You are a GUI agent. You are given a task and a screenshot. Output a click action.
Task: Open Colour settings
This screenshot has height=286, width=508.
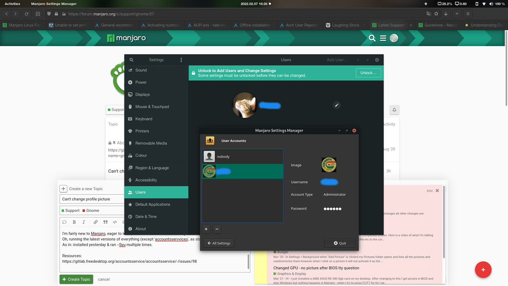[x=156, y=156]
